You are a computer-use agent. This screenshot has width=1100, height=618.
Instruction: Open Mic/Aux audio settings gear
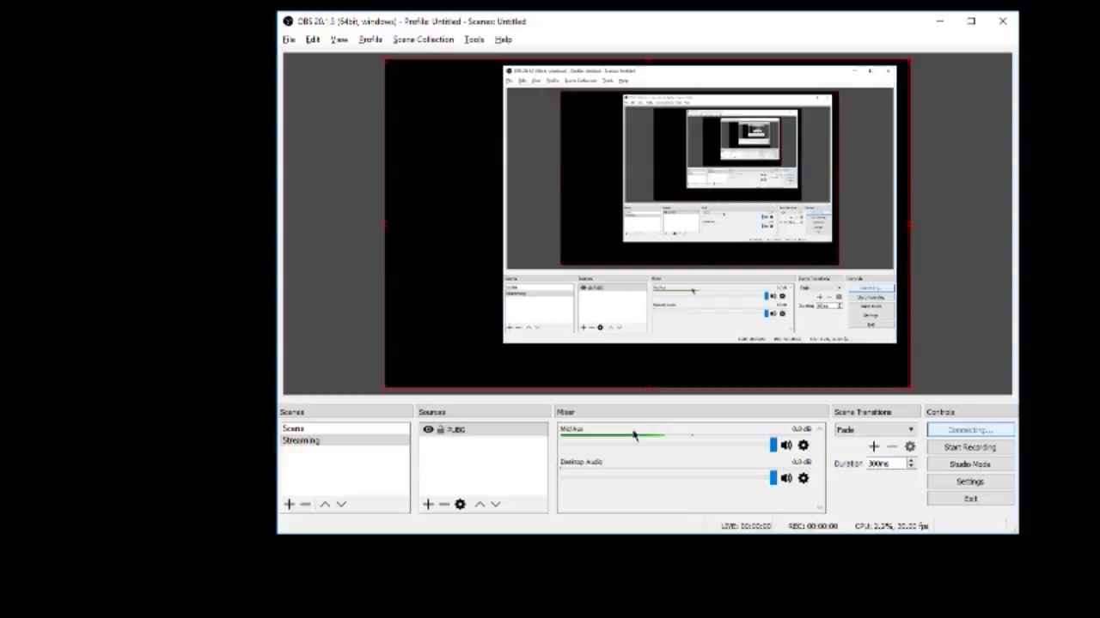[803, 445]
